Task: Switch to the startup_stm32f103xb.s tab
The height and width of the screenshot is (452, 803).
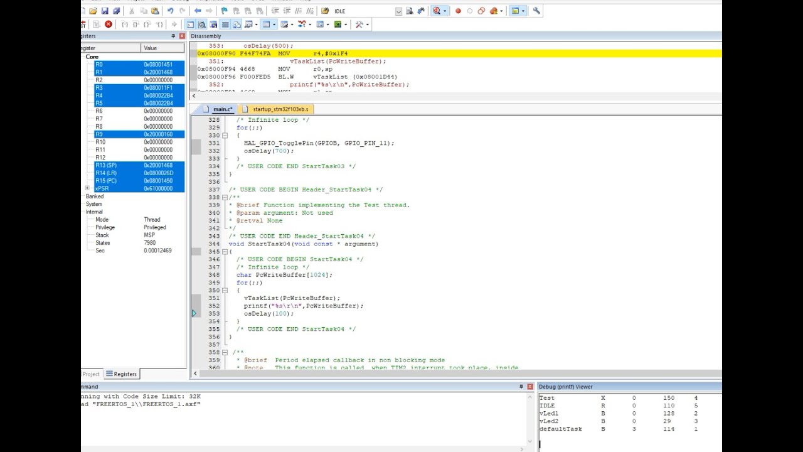Action: click(x=276, y=109)
